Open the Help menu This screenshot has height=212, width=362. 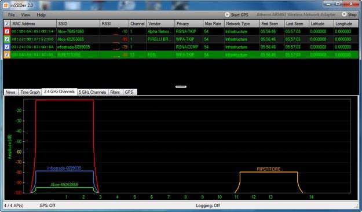[41, 15]
